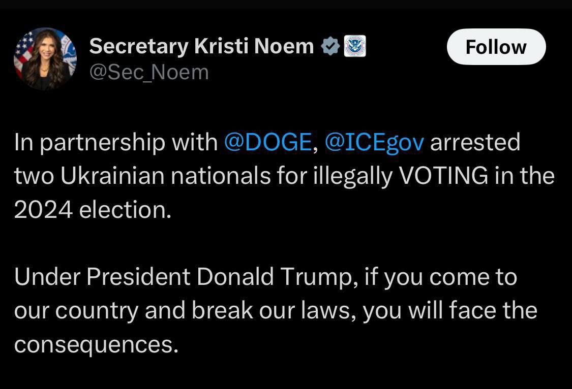Open the @ICEgov mention link
The width and height of the screenshot is (572, 389).
(x=374, y=143)
